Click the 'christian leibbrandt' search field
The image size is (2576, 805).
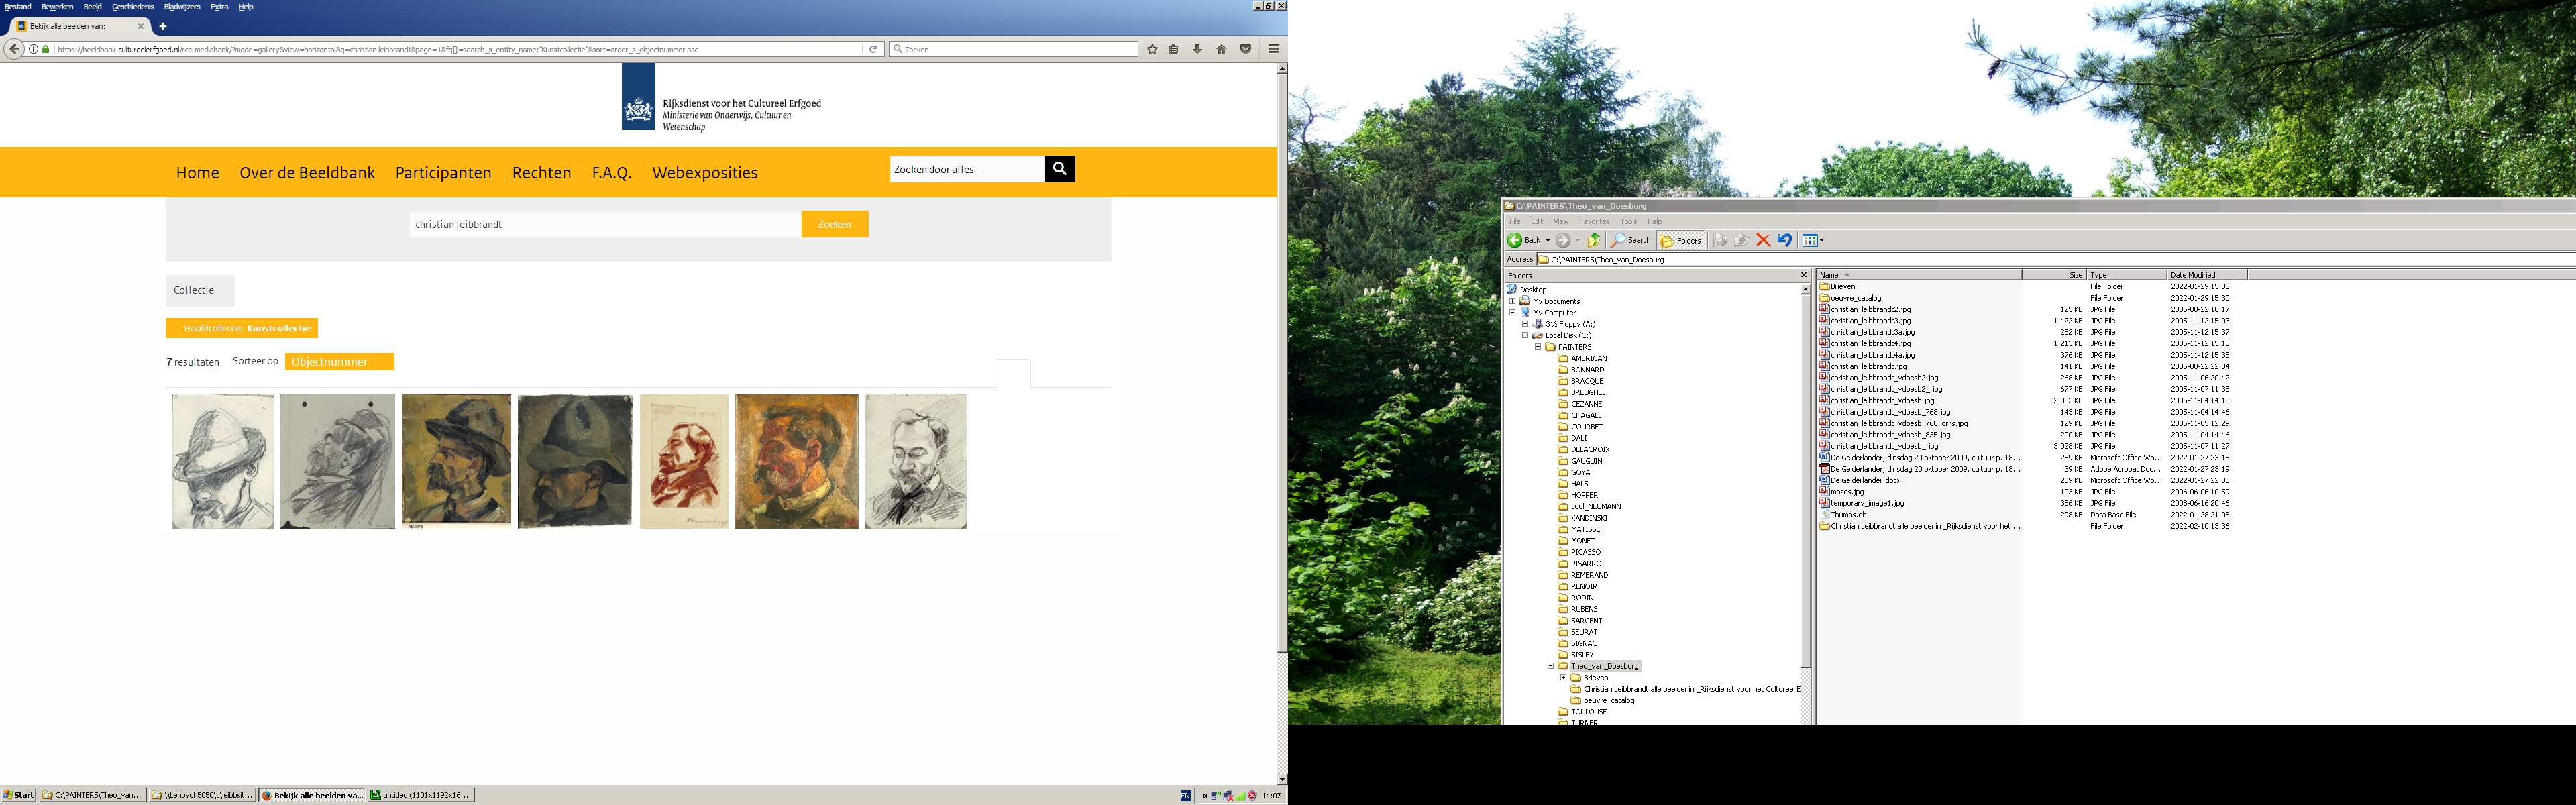pyautogui.click(x=604, y=224)
